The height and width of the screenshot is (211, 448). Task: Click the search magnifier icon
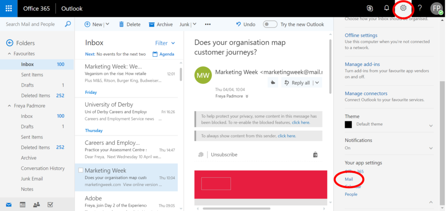coord(68,24)
